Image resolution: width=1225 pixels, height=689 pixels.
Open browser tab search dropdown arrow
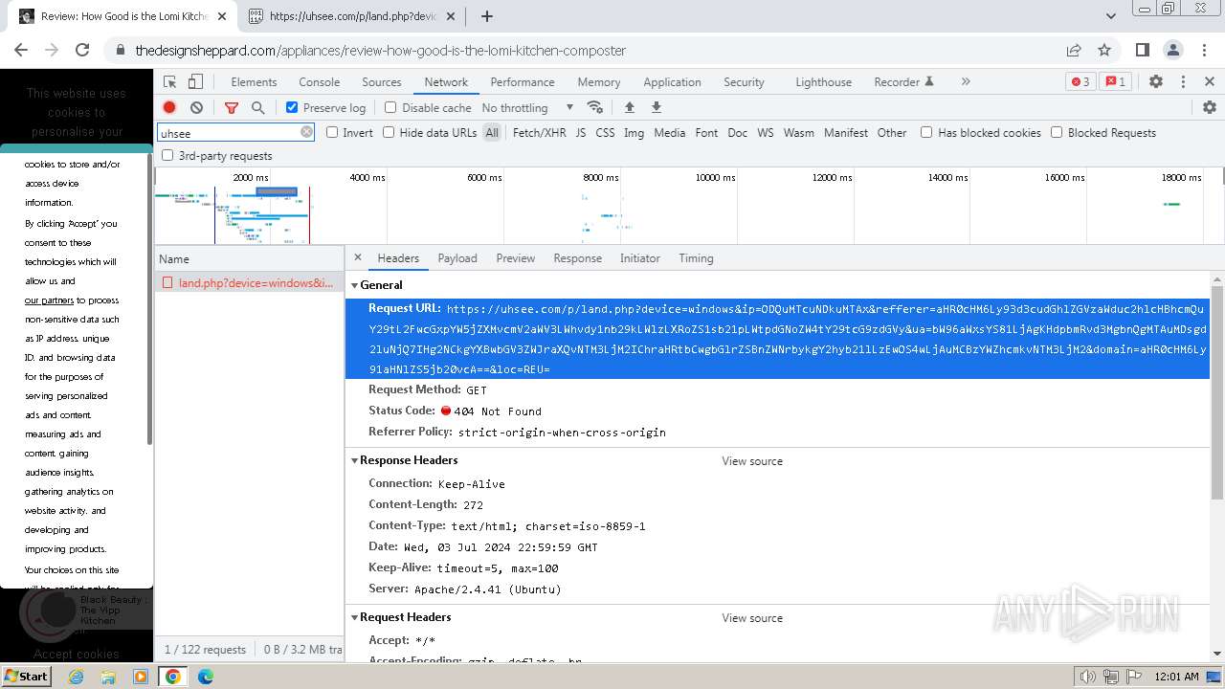click(x=1110, y=16)
